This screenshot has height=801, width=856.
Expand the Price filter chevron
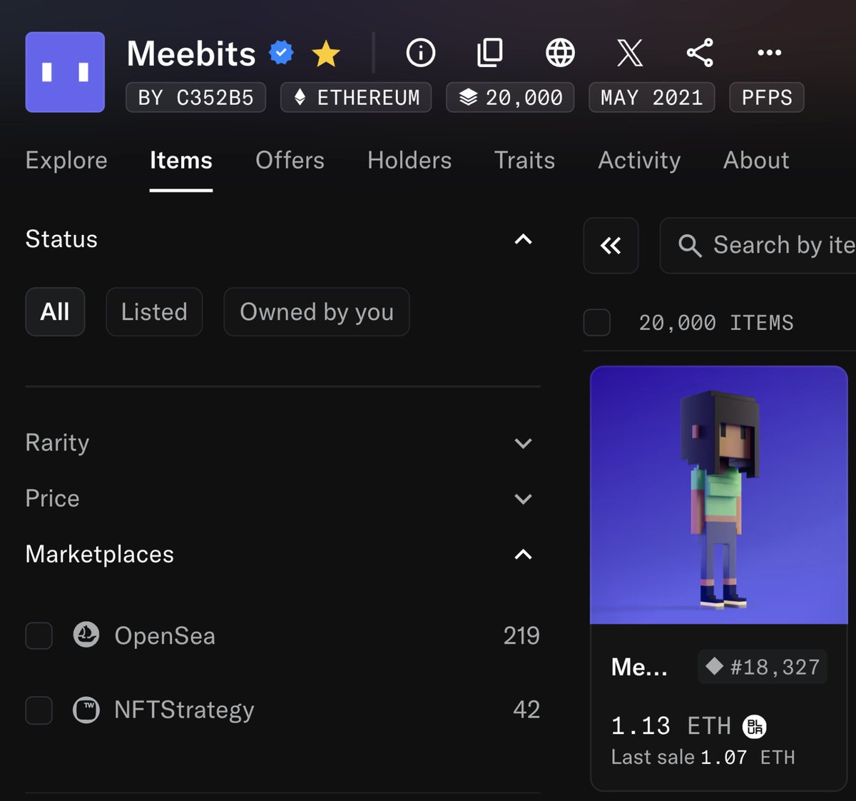[x=523, y=499]
